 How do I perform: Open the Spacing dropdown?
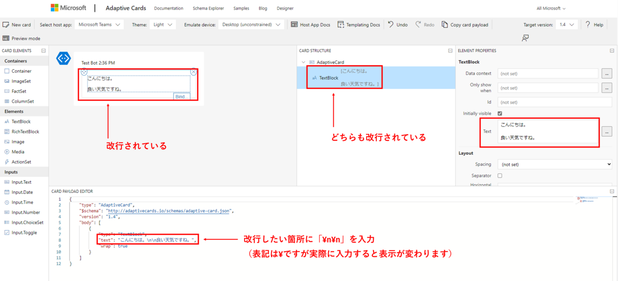click(555, 164)
